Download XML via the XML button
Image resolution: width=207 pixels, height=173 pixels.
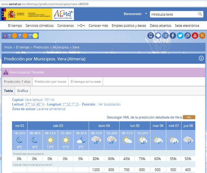coord(189,117)
